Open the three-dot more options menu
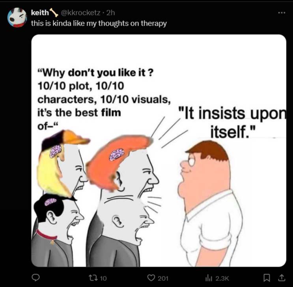The width and height of the screenshot is (293, 287). click(282, 13)
